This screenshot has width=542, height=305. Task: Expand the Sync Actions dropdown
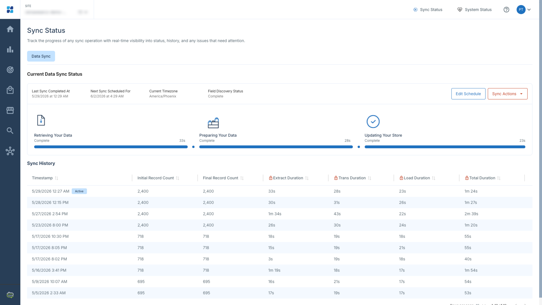tap(507, 94)
